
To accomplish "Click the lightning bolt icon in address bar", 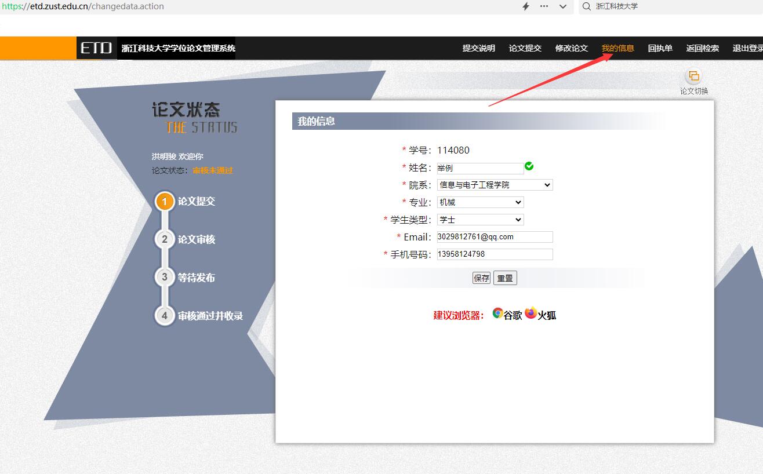I will (526, 6).
